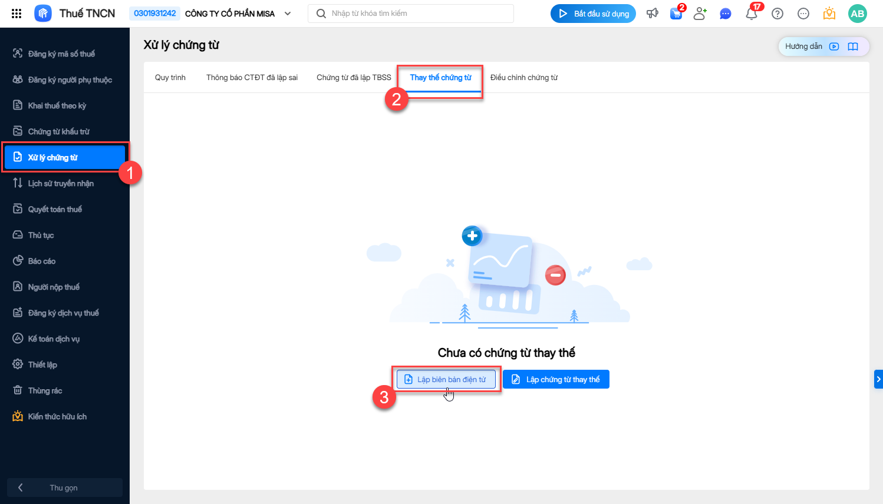Click the add user icon

tap(700, 14)
